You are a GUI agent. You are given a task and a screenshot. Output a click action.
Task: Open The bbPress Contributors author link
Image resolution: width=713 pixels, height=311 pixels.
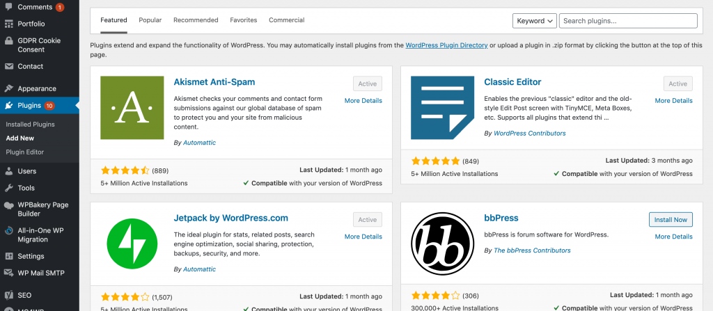coord(532,250)
